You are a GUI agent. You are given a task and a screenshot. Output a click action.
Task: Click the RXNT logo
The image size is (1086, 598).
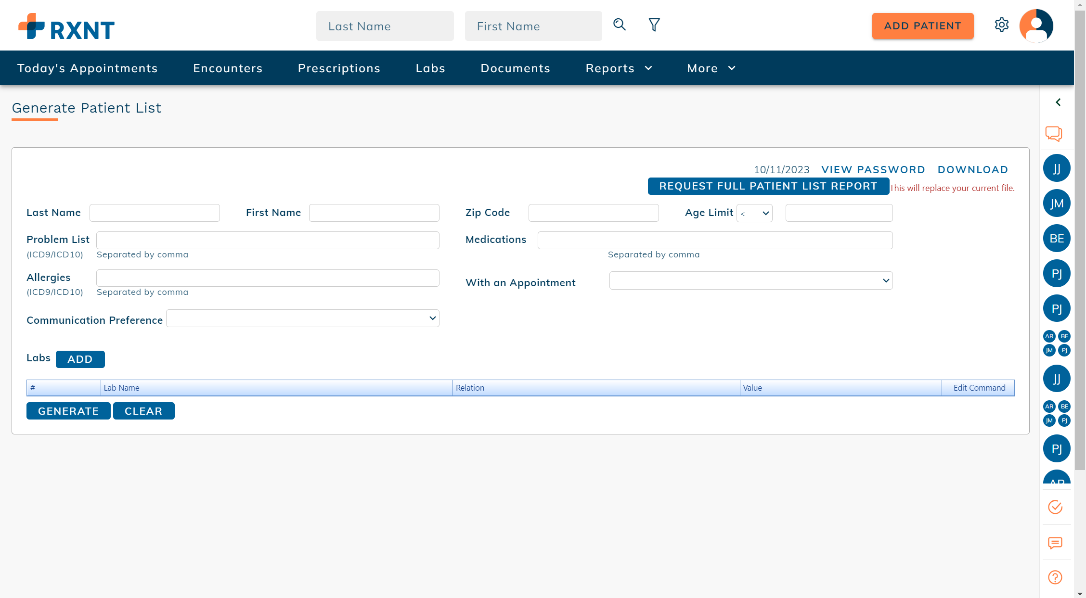tap(66, 26)
